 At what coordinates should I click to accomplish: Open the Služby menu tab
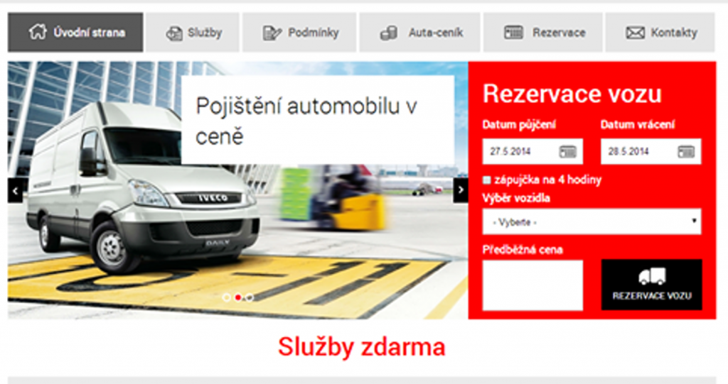point(193,33)
